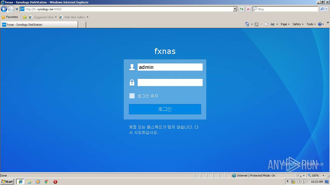Viewport: 330px width, 185px height.
Task: Click the Add to Favorites Bar icon
Action: (x=25, y=17)
